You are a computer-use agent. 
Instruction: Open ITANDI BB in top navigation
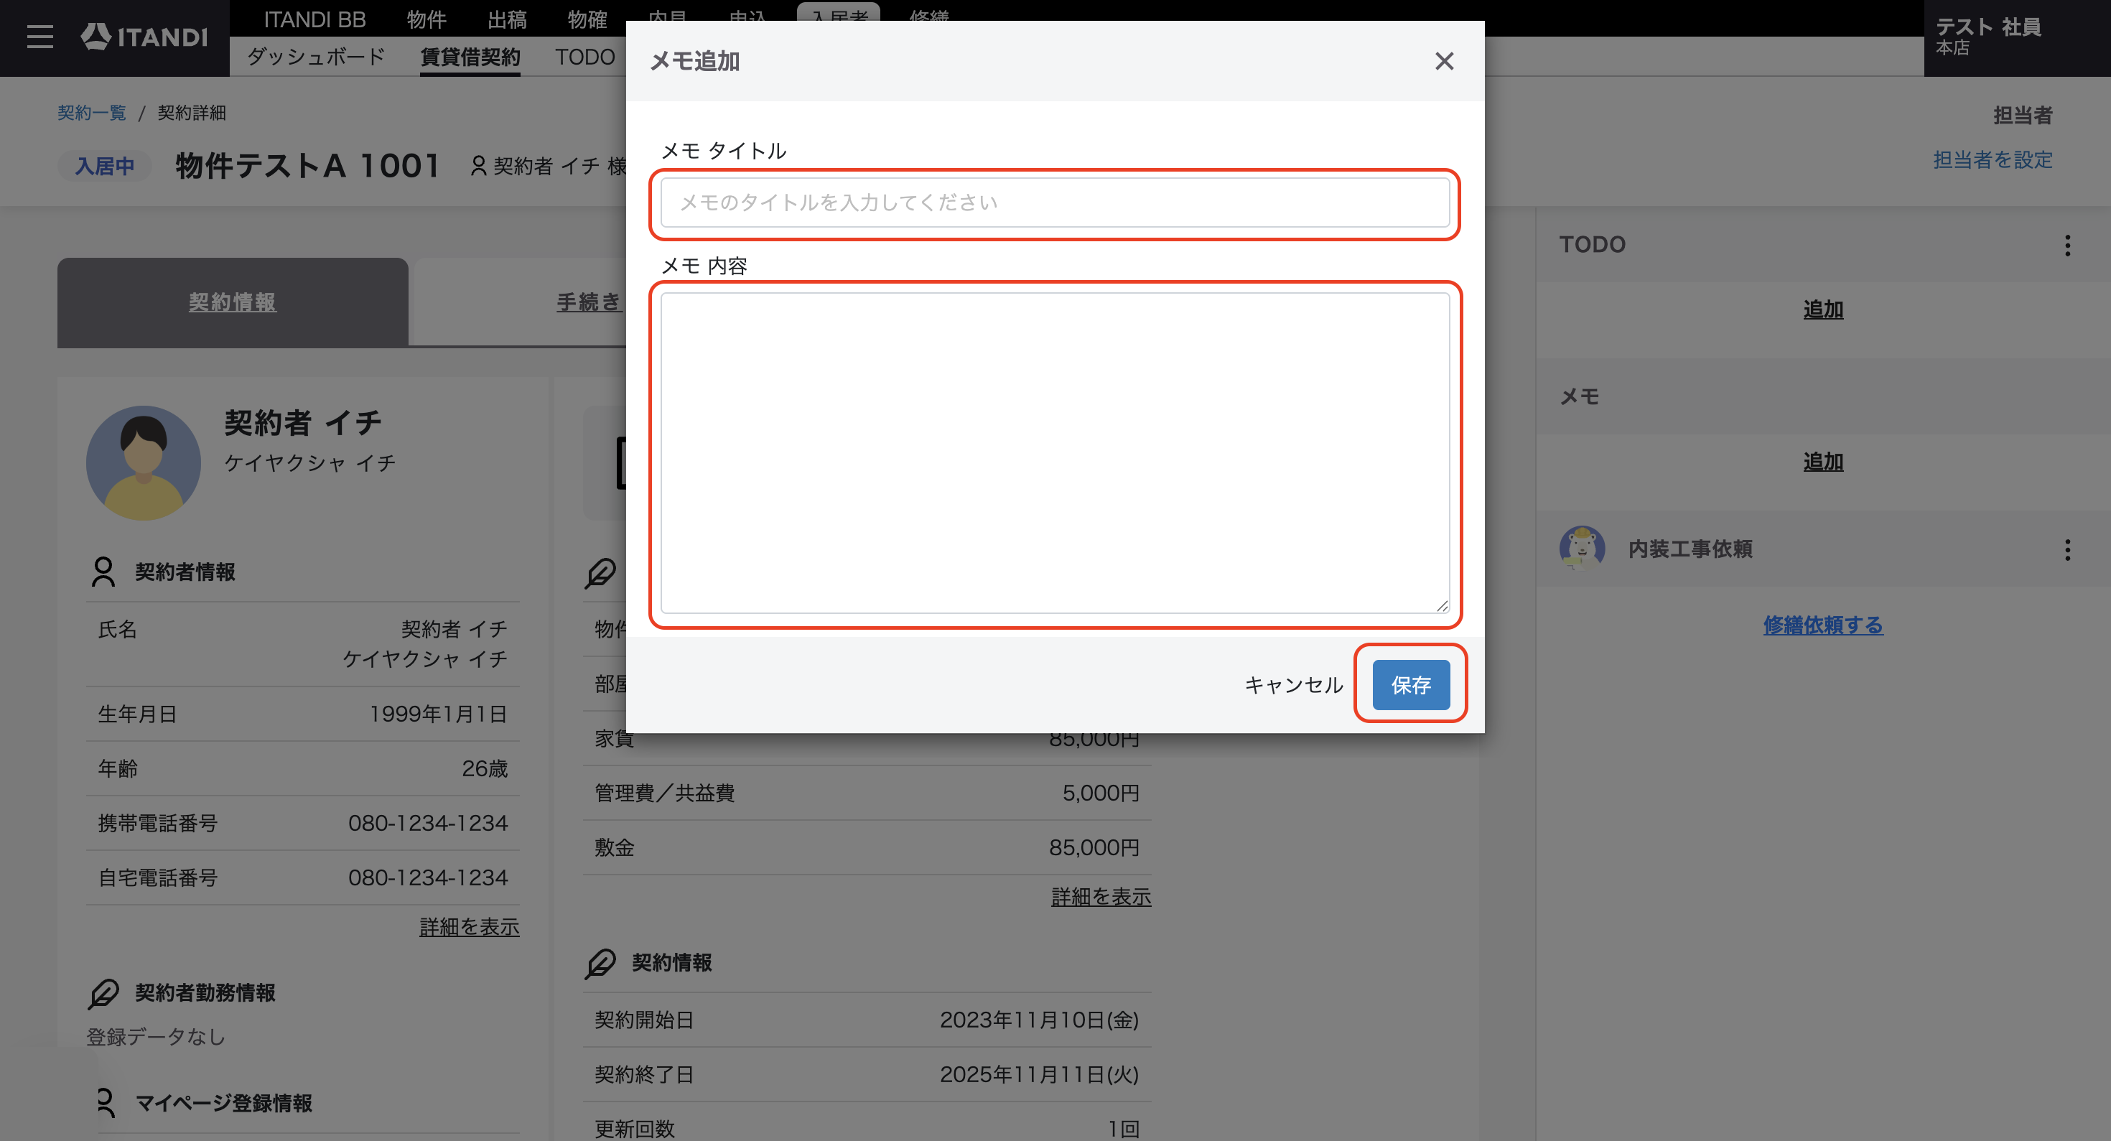(x=314, y=19)
